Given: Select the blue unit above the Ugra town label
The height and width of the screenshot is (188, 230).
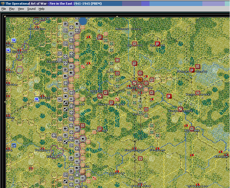Looking at the screenshot, I should click(14, 145).
